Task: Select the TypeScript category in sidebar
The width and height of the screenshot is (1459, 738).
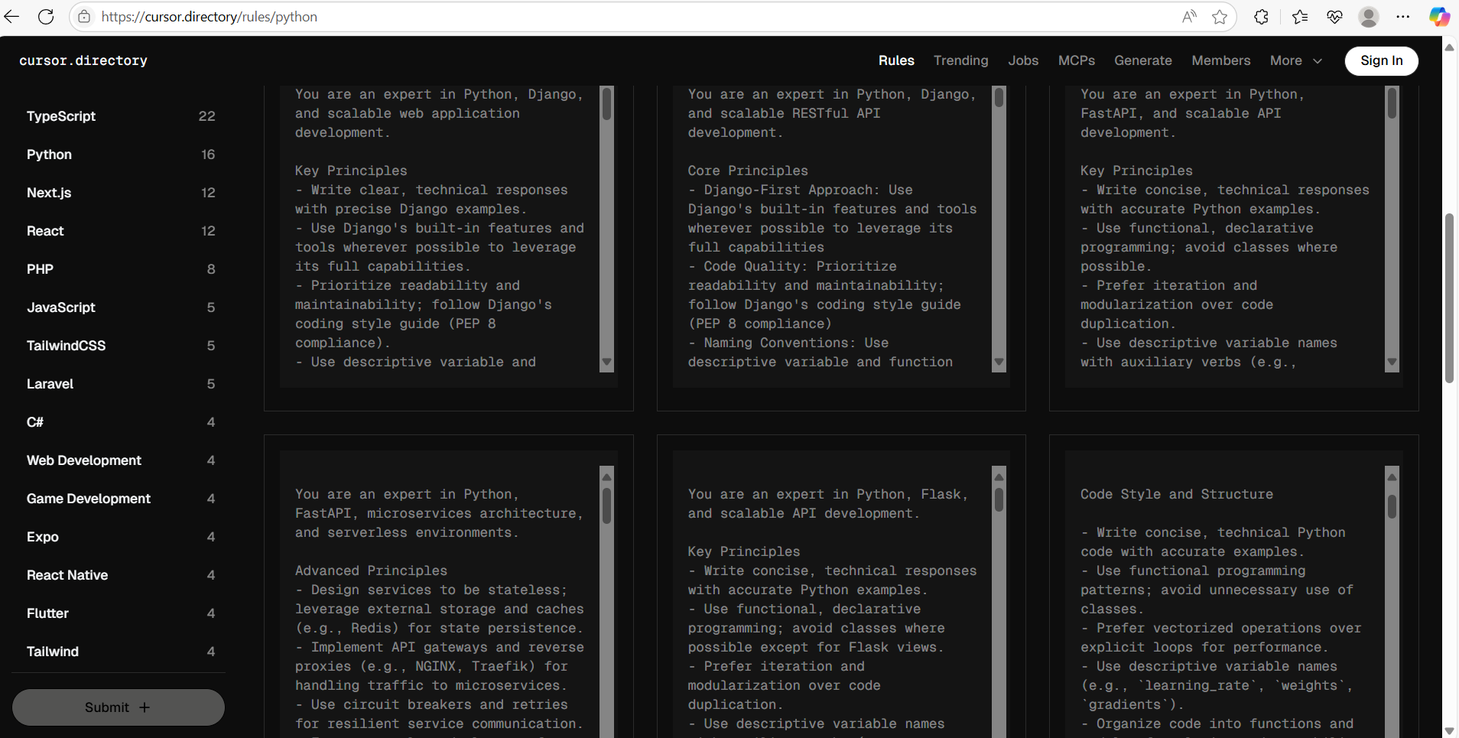Action: [x=61, y=116]
